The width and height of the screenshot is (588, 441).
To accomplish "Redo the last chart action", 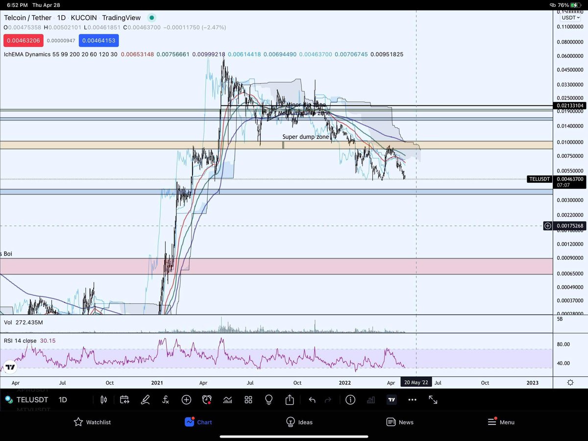I will 328,400.
